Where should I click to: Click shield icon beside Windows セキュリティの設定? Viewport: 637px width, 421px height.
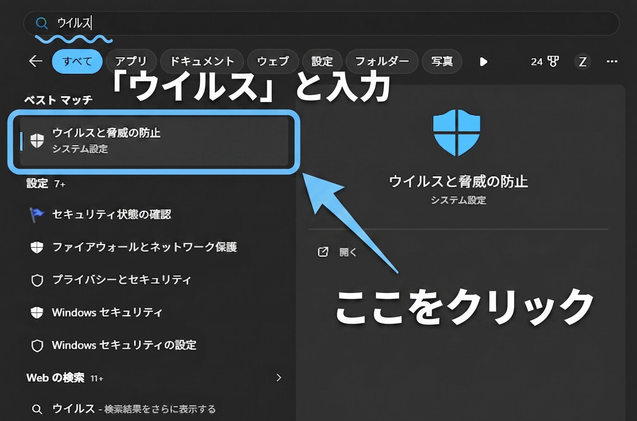tap(37, 346)
